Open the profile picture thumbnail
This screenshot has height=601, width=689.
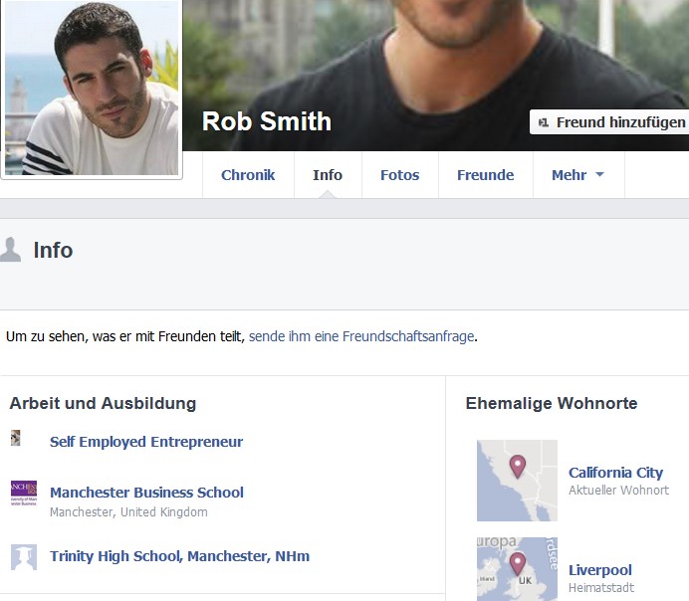point(92,88)
